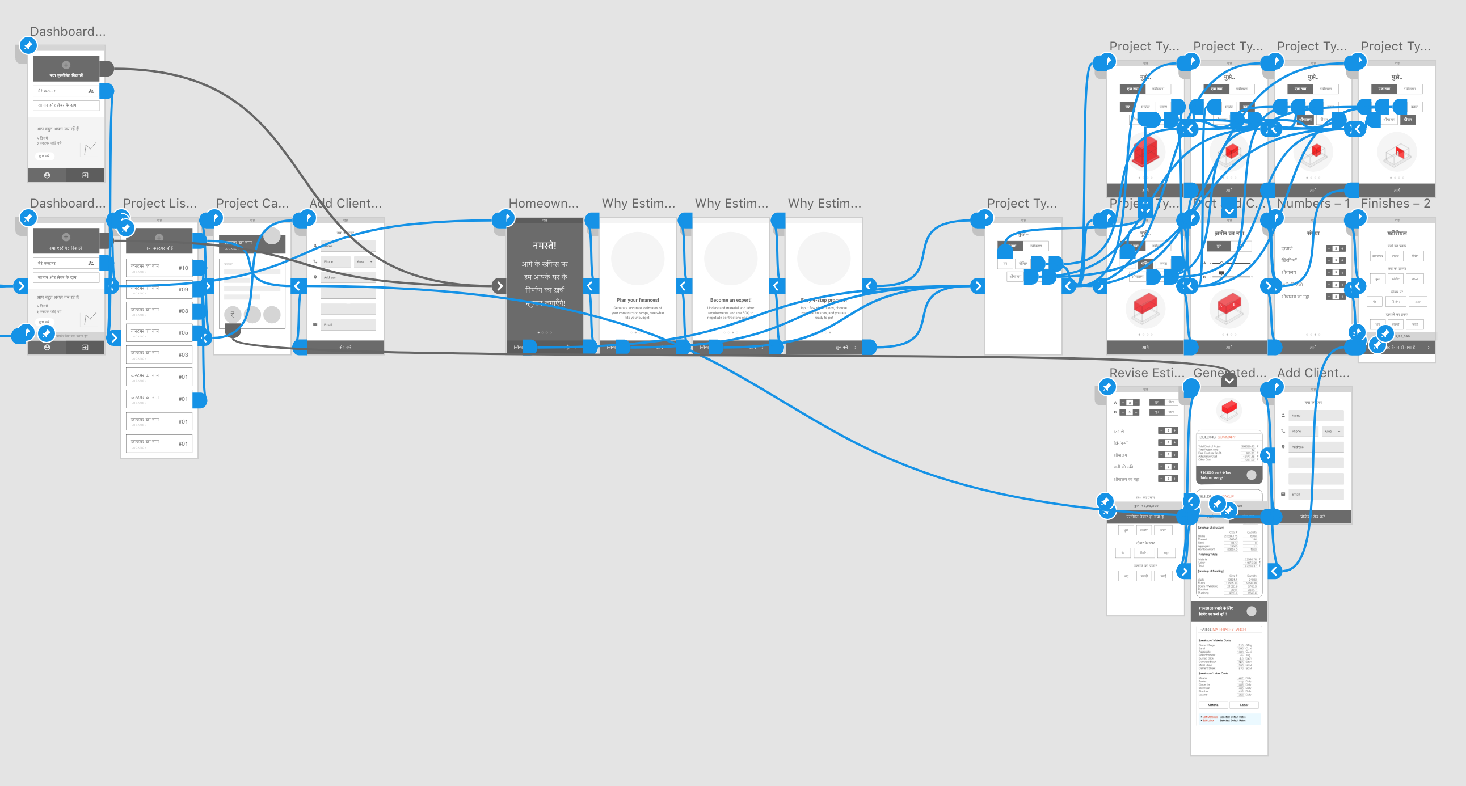Click the rupee icon in Project Card artboard
Viewport: 1466px width, 786px height.
coord(232,314)
